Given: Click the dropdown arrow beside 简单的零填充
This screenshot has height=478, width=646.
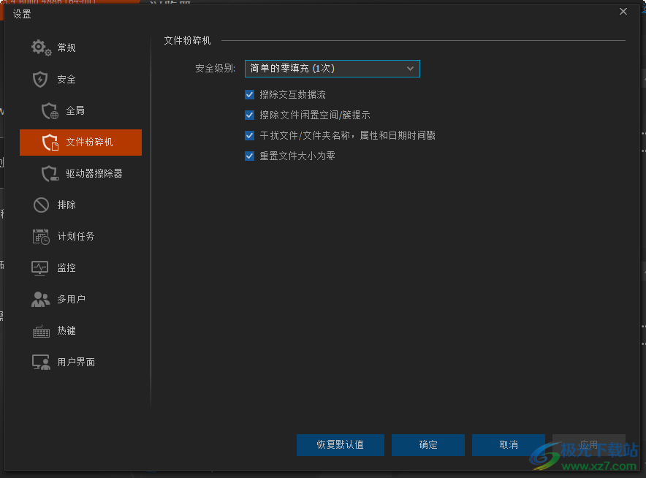Looking at the screenshot, I should [x=411, y=68].
